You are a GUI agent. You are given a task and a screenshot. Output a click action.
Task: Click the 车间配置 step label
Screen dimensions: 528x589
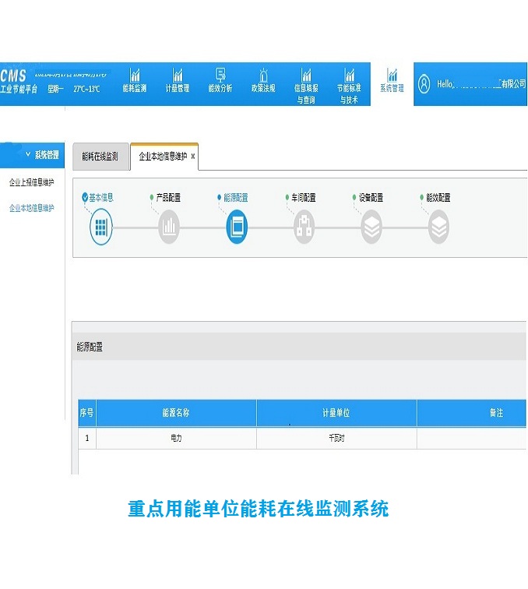click(304, 198)
